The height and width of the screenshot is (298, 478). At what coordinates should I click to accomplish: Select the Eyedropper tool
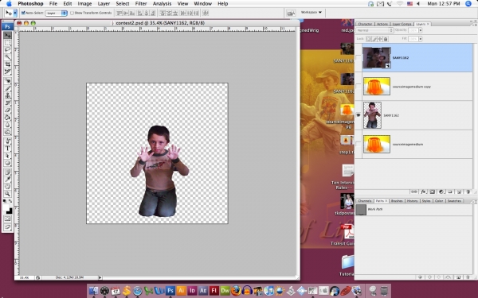coord(7,180)
